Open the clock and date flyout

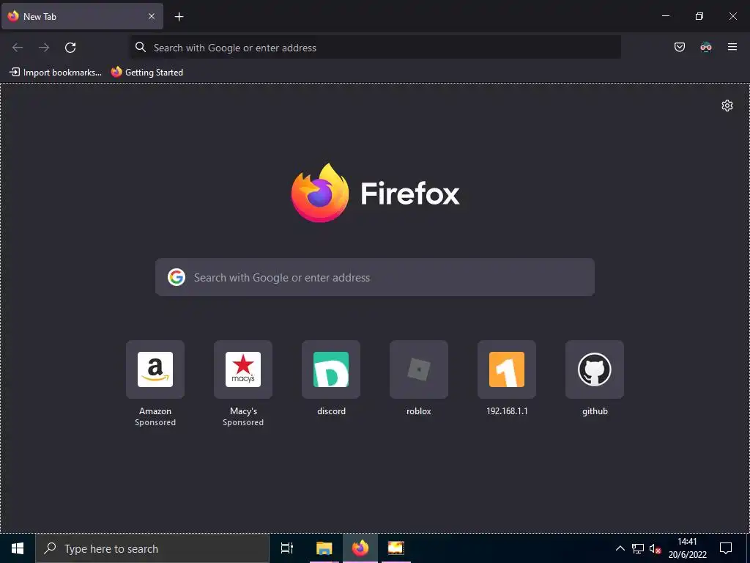tap(687, 548)
